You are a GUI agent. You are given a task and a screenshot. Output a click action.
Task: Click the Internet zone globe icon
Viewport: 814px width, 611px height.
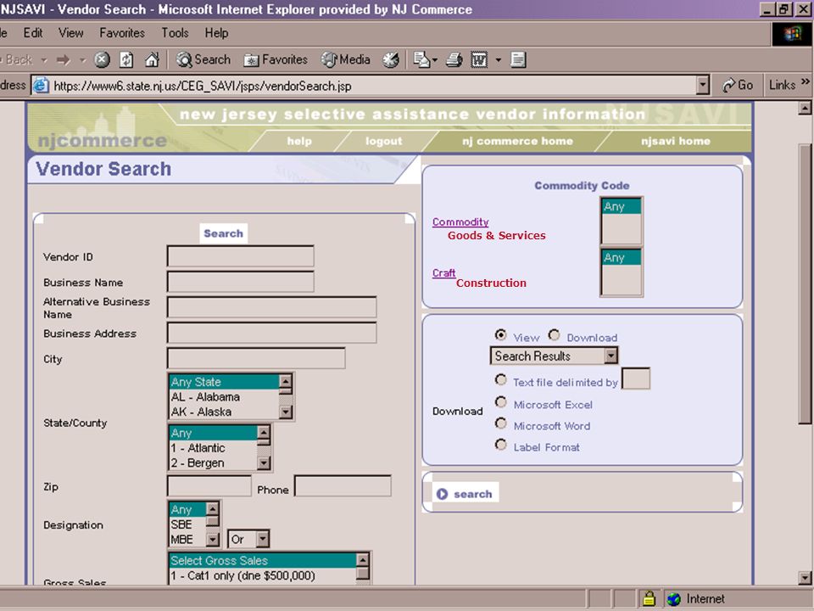pos(674,599)
